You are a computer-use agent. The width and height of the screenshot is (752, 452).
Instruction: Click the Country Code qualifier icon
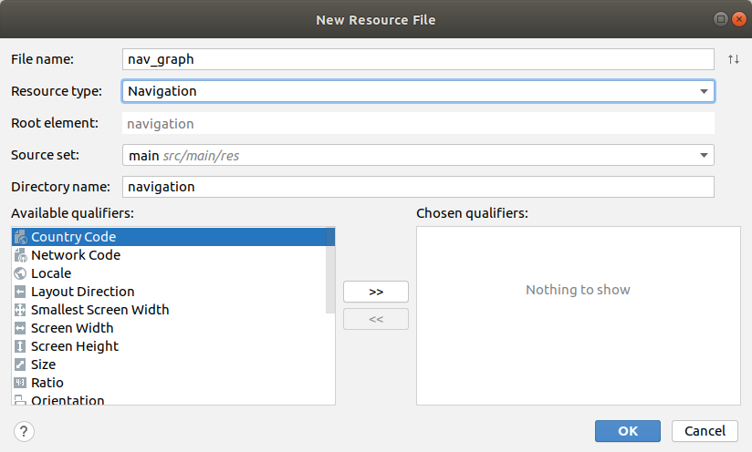pos(20,237)
